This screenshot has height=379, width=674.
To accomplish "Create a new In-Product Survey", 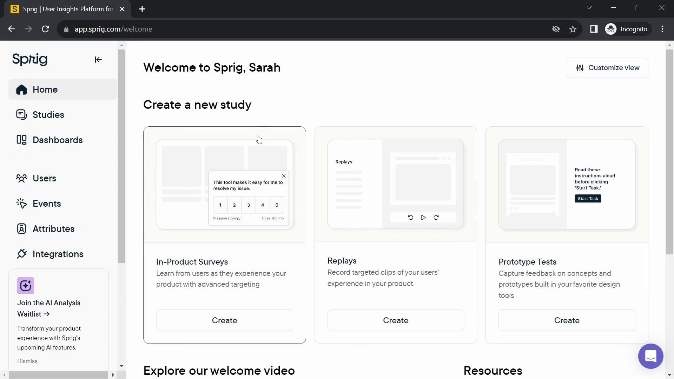I will tap(224, 320).
